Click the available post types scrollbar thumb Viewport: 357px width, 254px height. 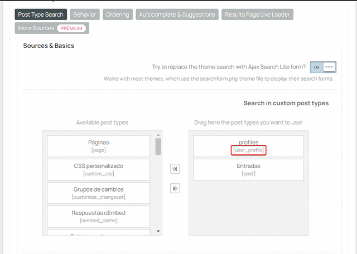(x=158, y=146)
